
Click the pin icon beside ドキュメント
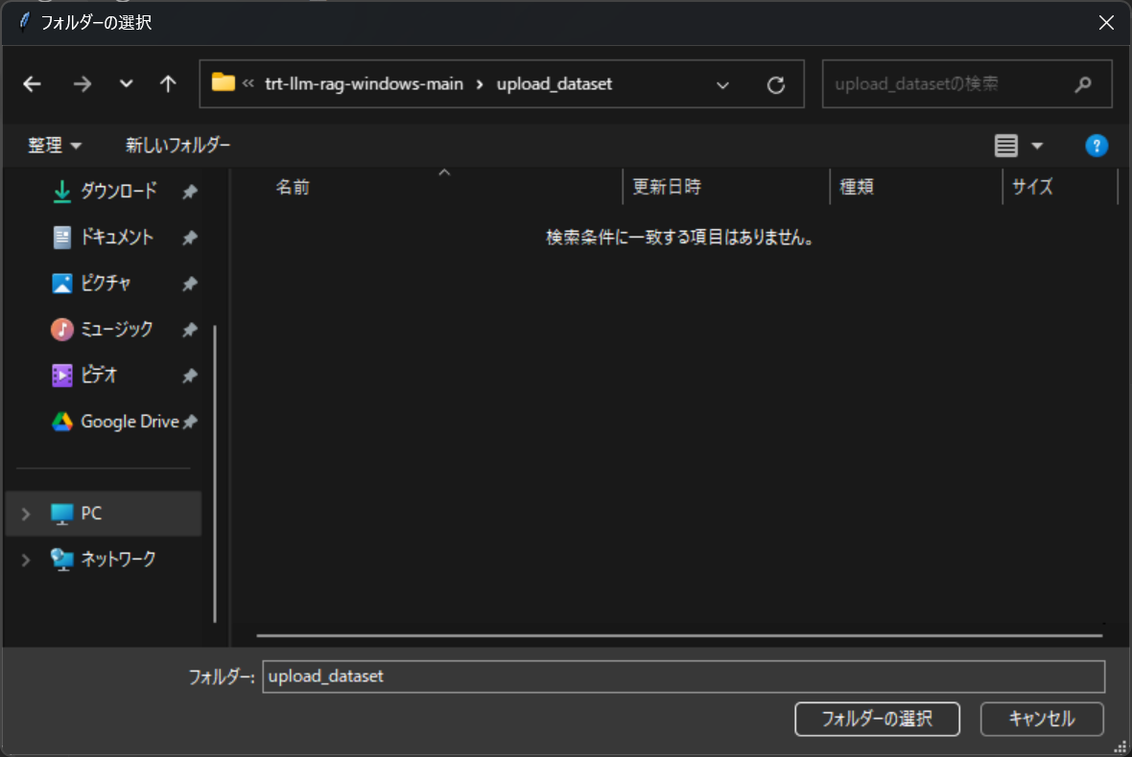190,238
